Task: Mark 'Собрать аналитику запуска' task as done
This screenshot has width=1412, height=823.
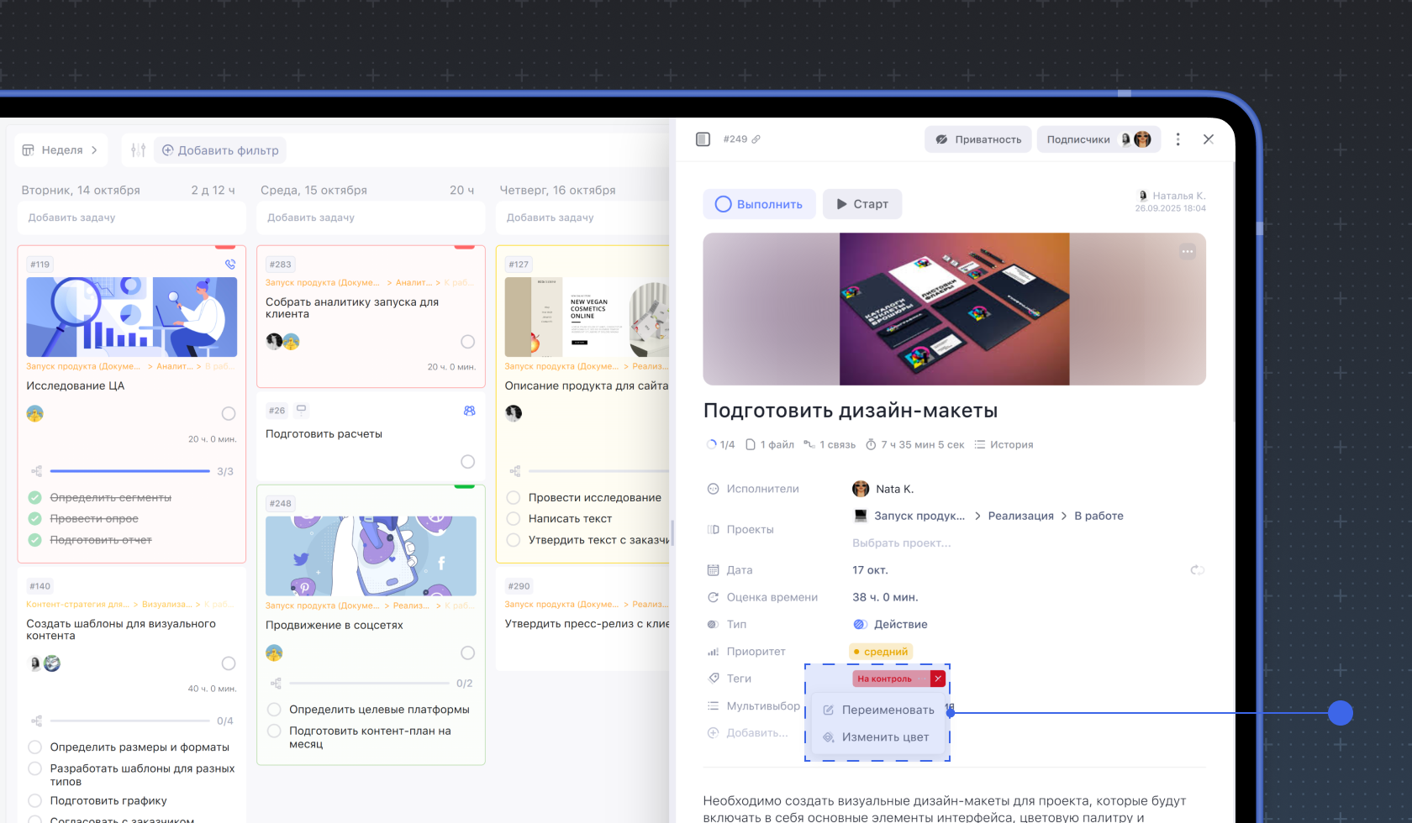Action: pyautogui.click(x=467, y=342)
